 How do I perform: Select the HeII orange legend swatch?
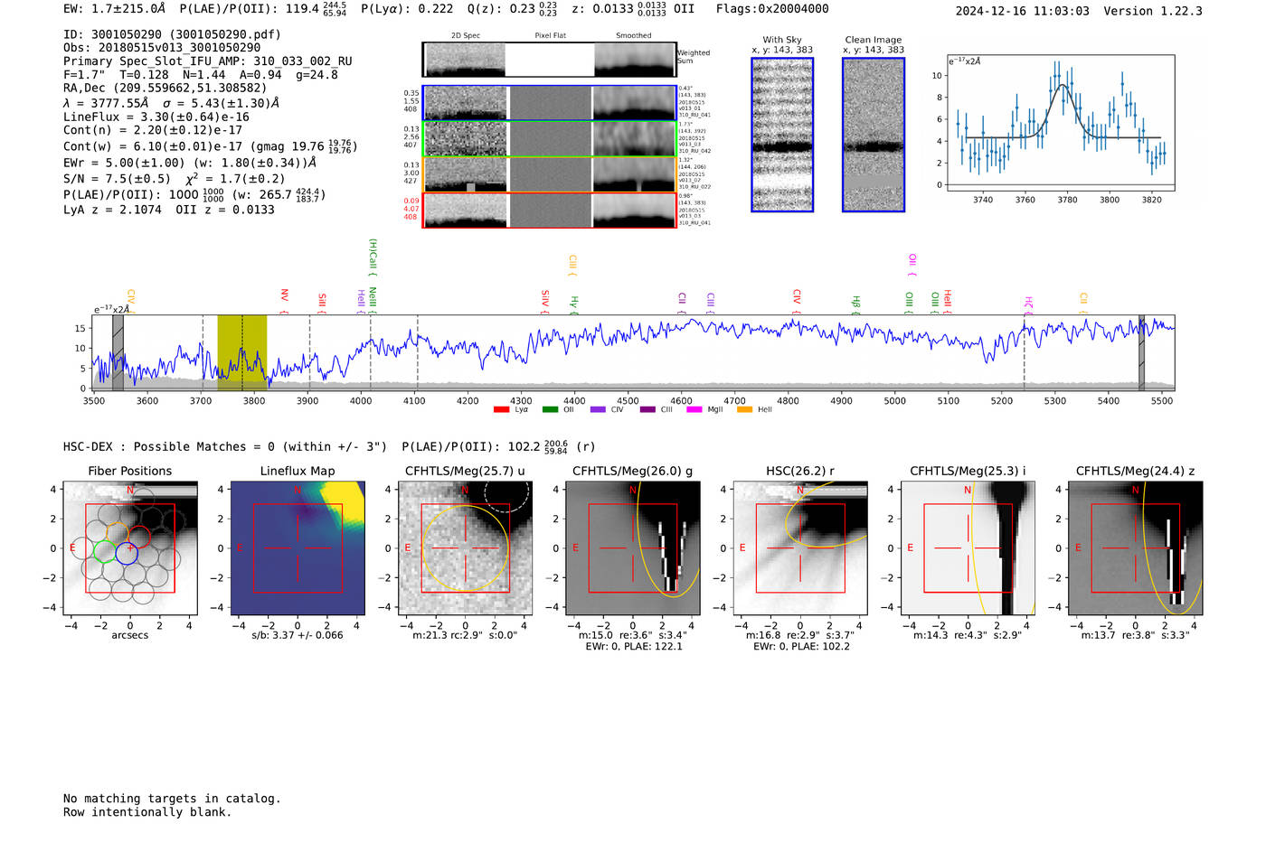click(x=744, y=409)
